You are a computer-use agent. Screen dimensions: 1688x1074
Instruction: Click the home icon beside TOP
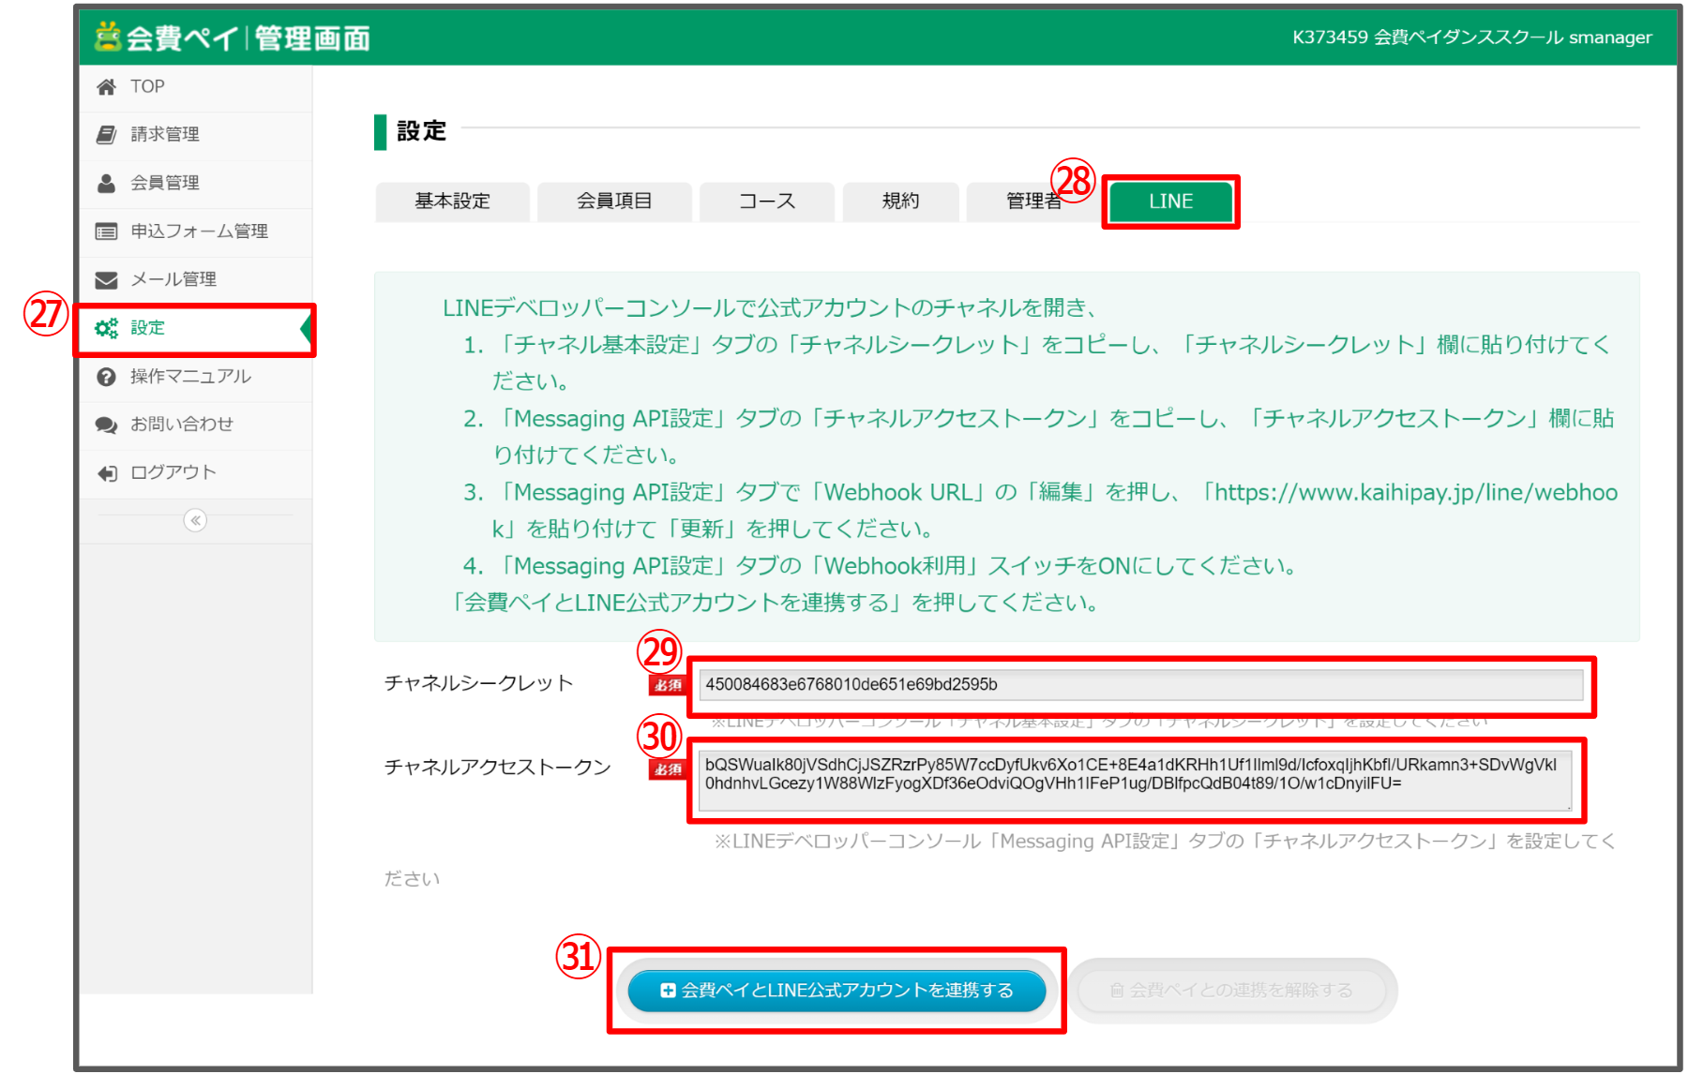pyautogui.click(x=107, y=87)
